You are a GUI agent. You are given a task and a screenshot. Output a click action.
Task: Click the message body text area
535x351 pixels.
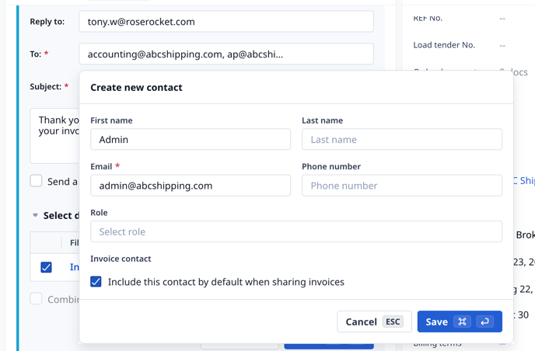click(x=54, y=136)
